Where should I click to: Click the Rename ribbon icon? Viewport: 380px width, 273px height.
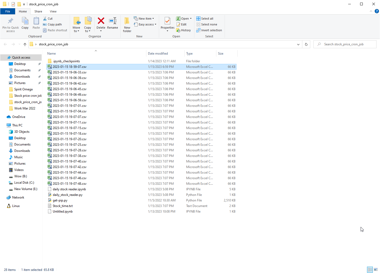[113, 21]
